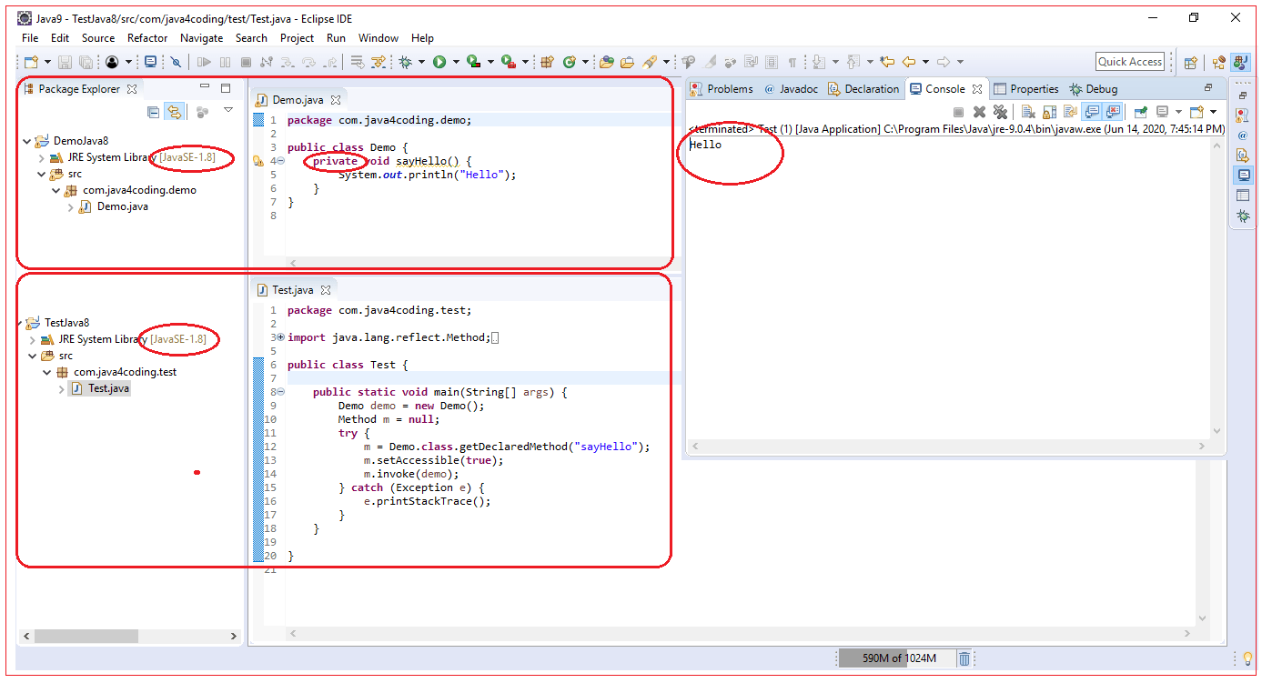The height and width of the screenshot is (683, 1262).
Task: Clear the Console output icon
Action: coord(1026,111)
